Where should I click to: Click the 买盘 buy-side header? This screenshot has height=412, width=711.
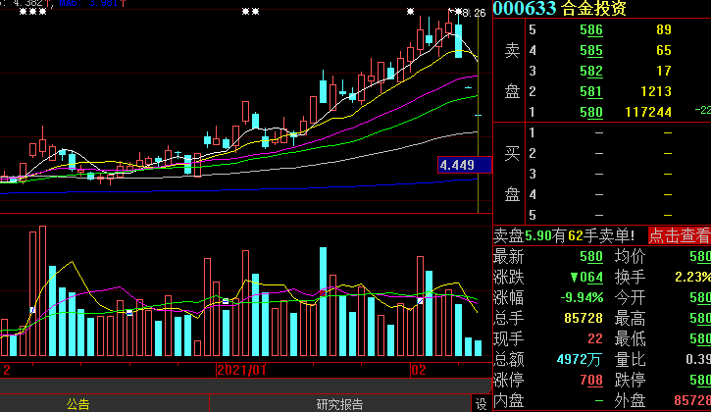(512, 175)
